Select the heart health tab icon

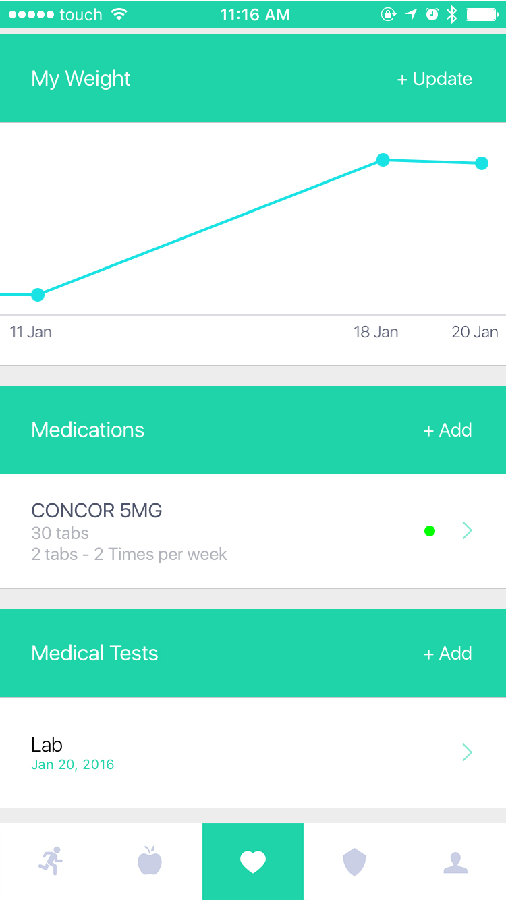click(x=253, y=862)
